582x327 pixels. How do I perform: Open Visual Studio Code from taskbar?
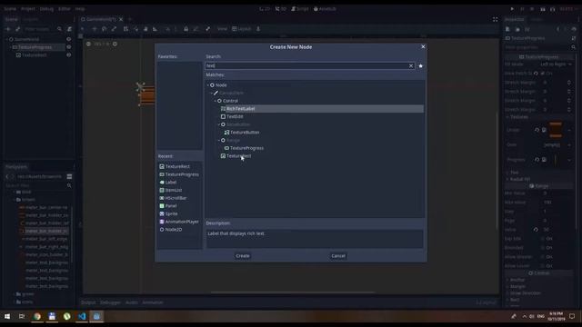coord(82,316)
